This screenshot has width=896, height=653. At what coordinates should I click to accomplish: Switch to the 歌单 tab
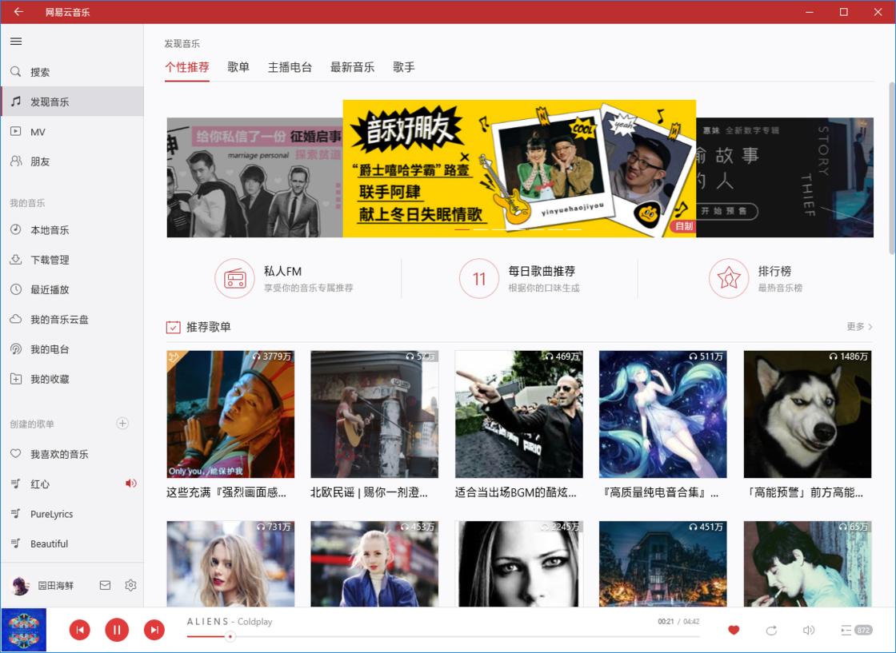(238, 67)
